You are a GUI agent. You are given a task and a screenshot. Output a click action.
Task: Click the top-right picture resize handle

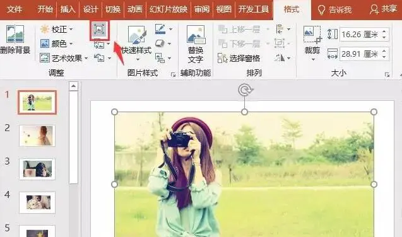point(374,112)
